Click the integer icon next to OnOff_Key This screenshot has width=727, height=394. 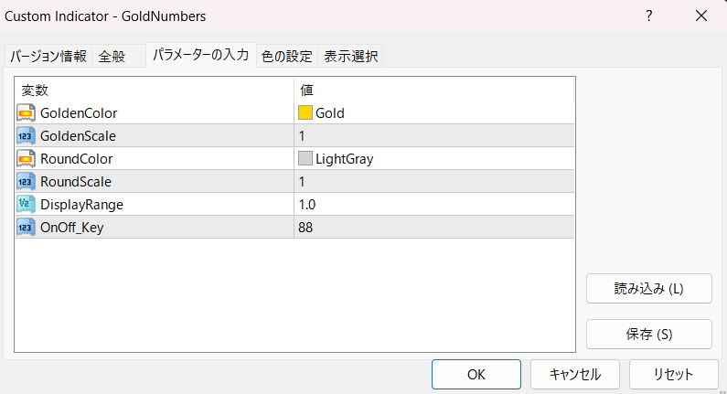point(26,228)
